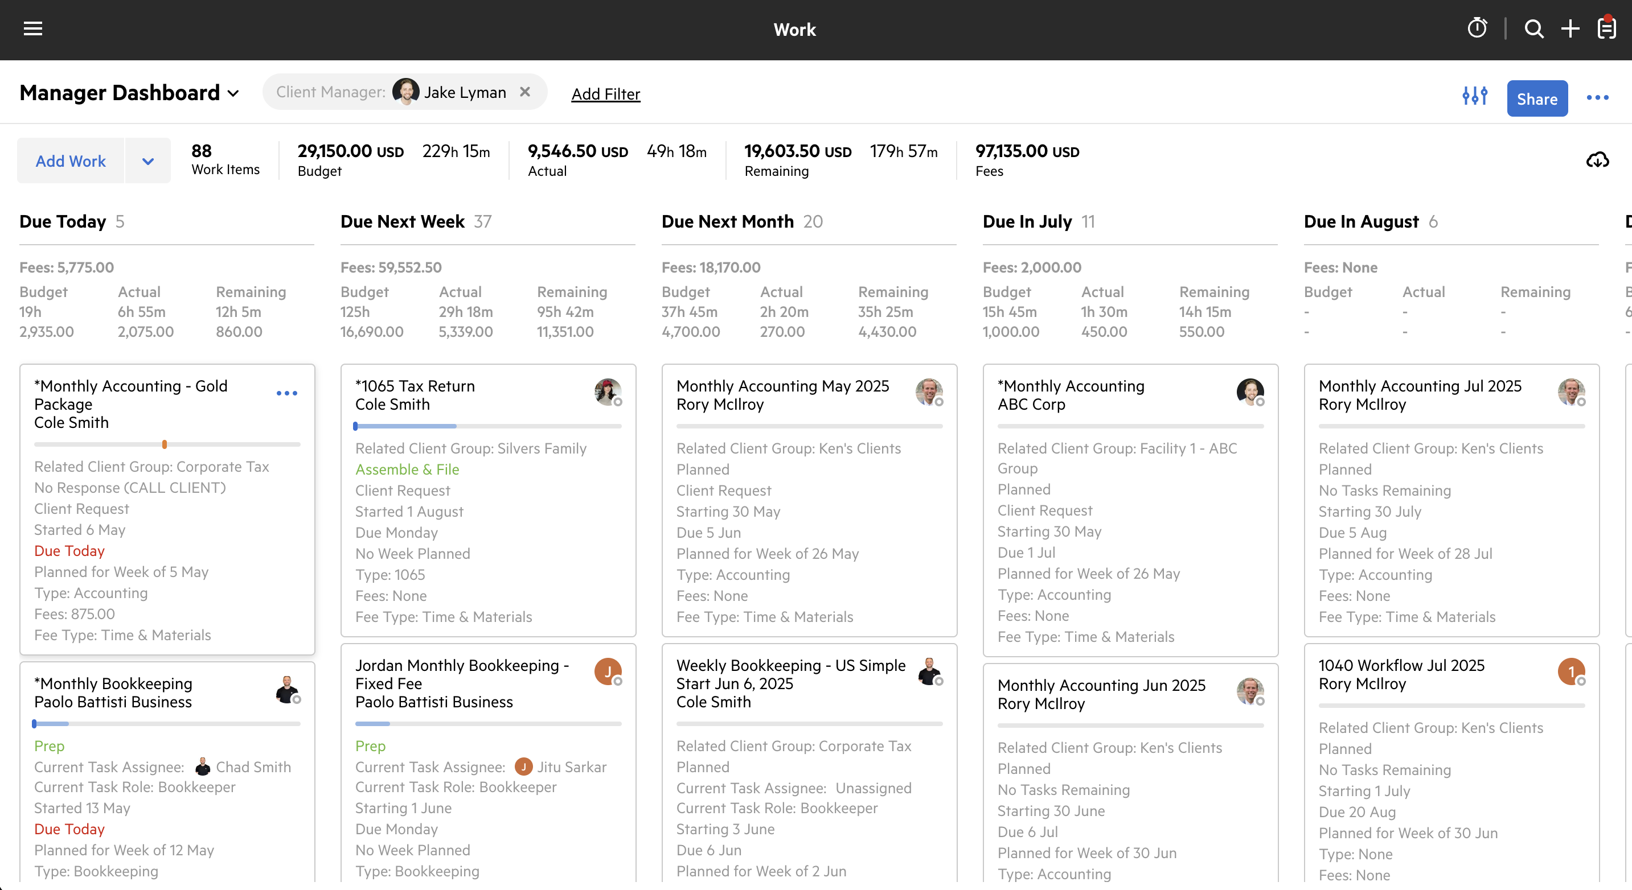Start the timer from the stopwatch icon

(x=1477, y=28)
